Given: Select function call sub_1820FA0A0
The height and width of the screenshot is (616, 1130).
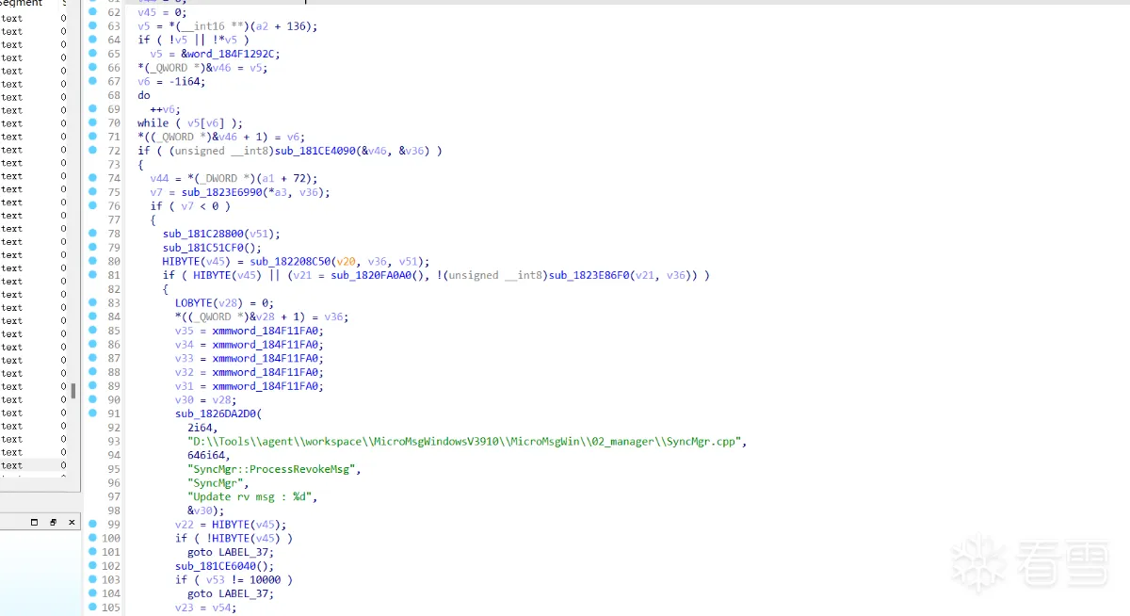Looking at the screenshot, I should pos(371,275).
